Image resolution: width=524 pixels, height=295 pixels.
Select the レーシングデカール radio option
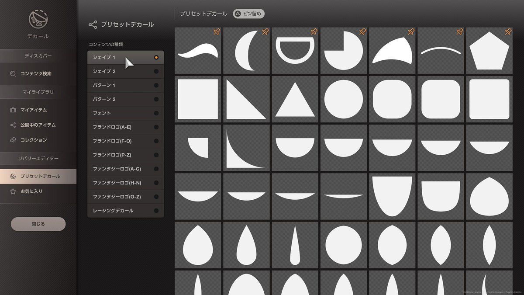click(156, 211)
